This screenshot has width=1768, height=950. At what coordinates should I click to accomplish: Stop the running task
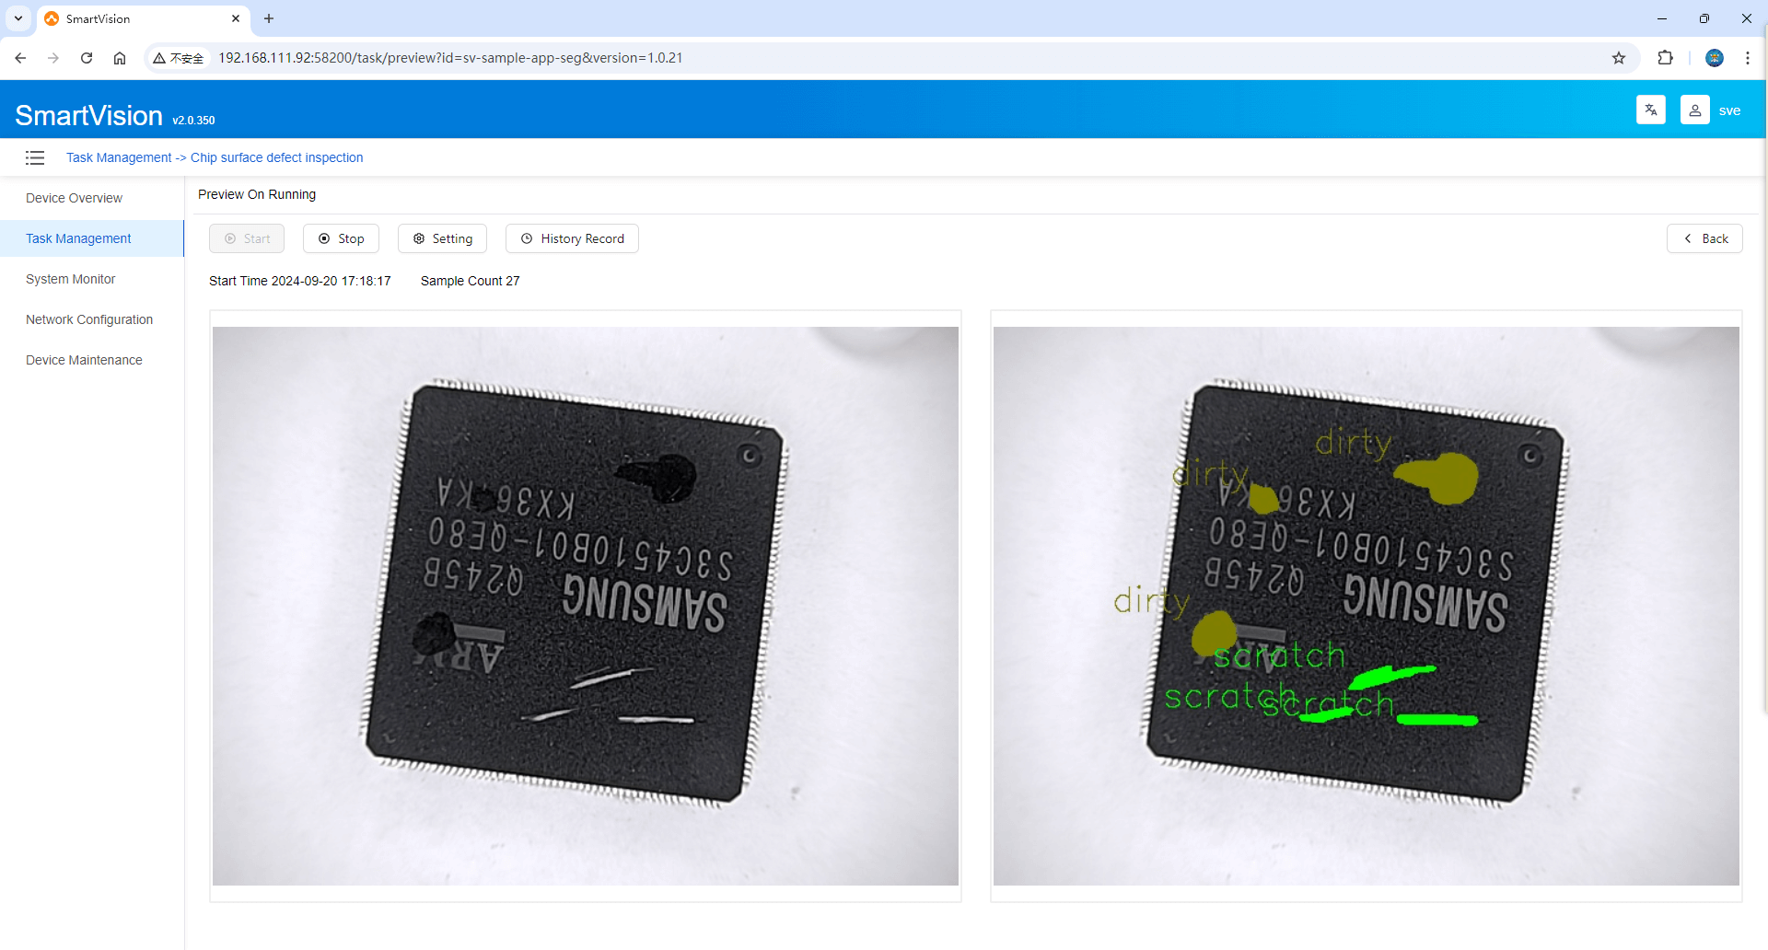click(x=341, y=238)
